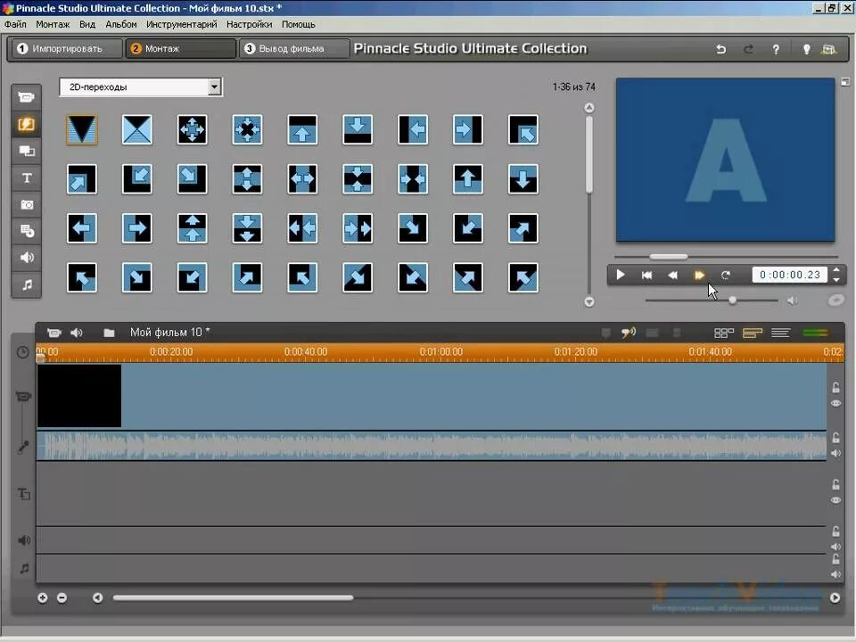Viewport: 856px width, 642px height.
Task: Open the disc menus album tab
Action: 26,232
